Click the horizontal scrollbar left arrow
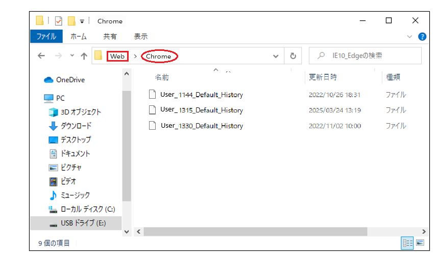Image resolution: width=439 pixels, height=258 pixels. [x=138, y=232]
